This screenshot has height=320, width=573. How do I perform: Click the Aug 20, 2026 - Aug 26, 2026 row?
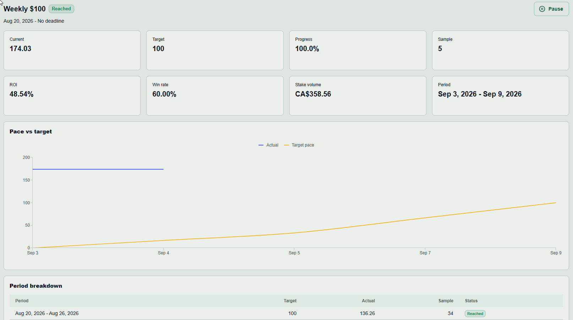[x=286, y=314]
